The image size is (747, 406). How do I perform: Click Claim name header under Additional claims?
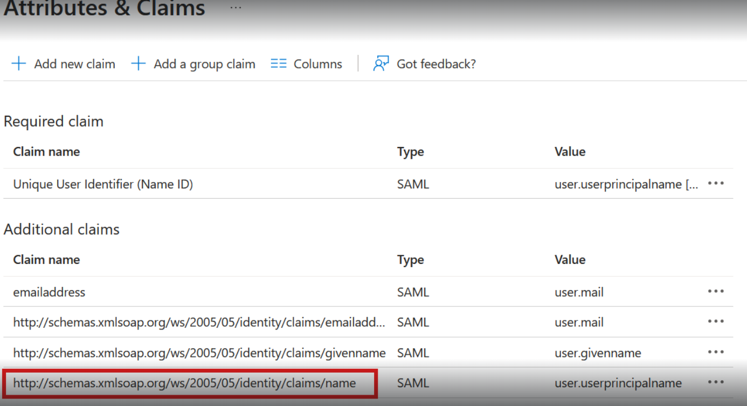pos(46,260)
